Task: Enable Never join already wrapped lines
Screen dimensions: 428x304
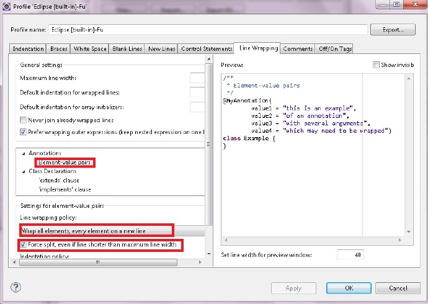Action: [23, 120]
